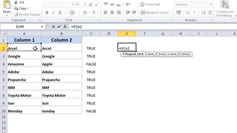Image resolution: width=237 pixels, height=133 pixels.
Task: Open Borders dropdown arrow
Action: (x=77, y=13)
